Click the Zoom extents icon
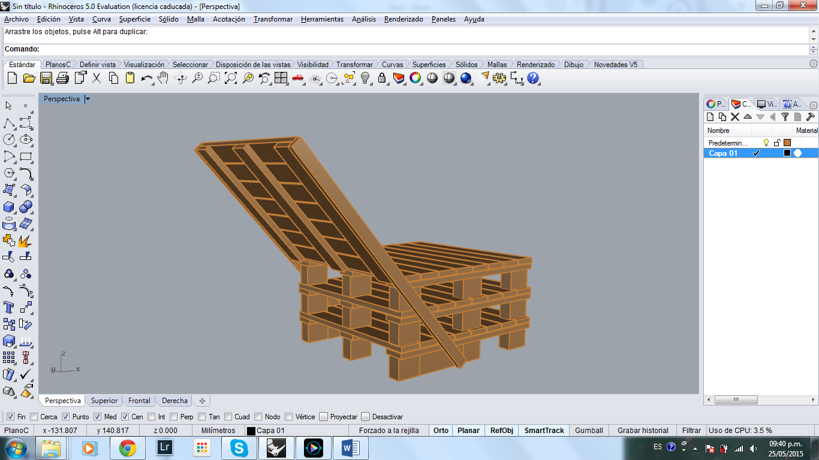 231,78
